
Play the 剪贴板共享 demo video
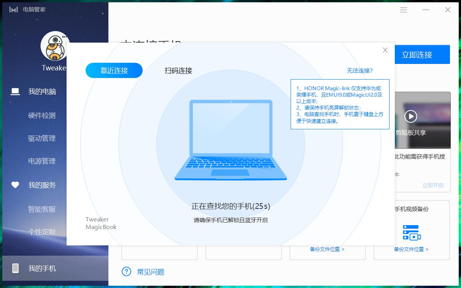coord(410,117)
